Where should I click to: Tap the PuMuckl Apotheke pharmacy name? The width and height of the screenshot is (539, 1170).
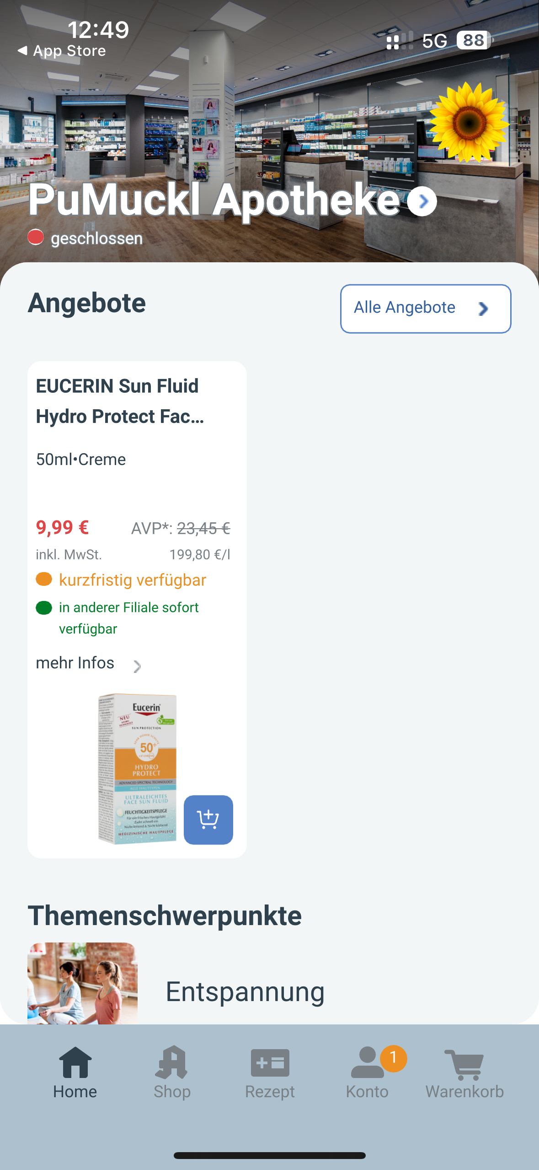(214, 200)
